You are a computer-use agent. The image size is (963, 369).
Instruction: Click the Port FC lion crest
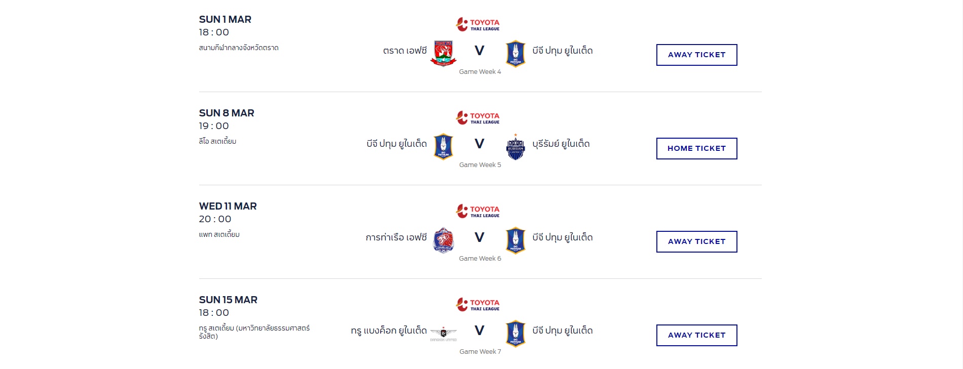[443, 240]
